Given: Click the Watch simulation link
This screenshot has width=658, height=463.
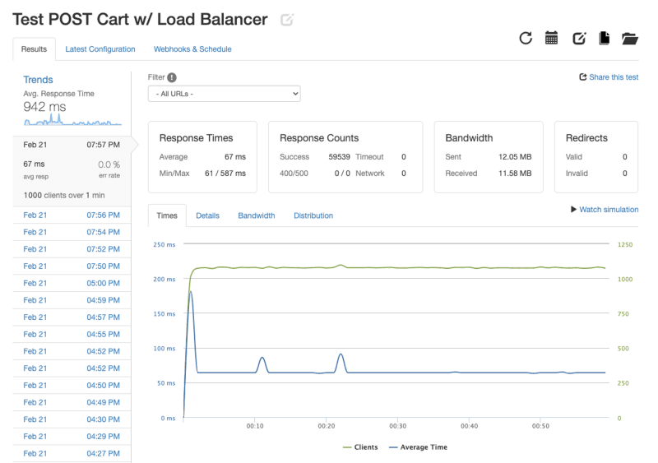Looking at the screenshot, I should [609, 209].
